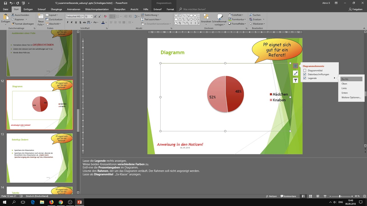Click the Undo arrow icon

tap(11, 3)
